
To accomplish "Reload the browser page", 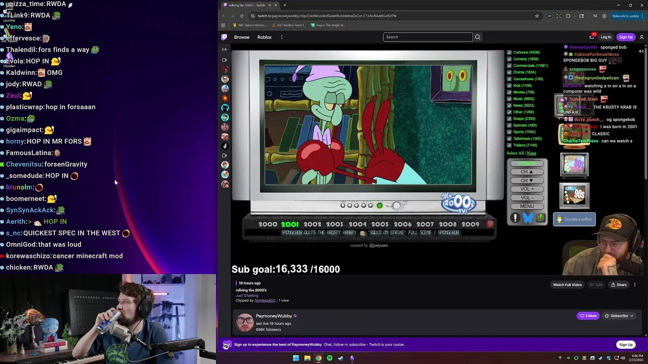I will click(x=241, y=16).
